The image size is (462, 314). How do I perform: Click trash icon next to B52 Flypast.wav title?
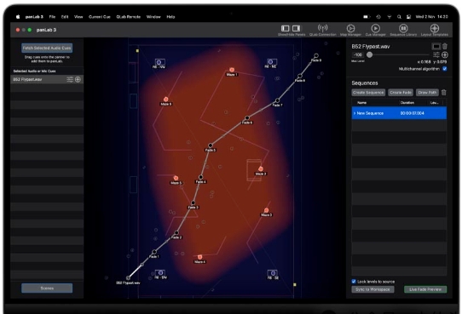(445, 46)
